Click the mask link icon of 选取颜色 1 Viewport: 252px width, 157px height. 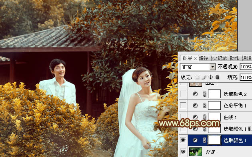[204, 140]
